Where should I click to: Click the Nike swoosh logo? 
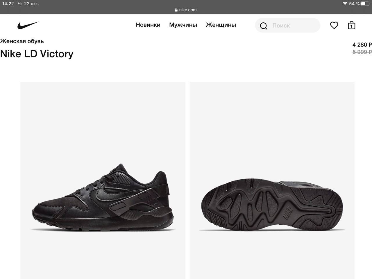click(28, 25)
